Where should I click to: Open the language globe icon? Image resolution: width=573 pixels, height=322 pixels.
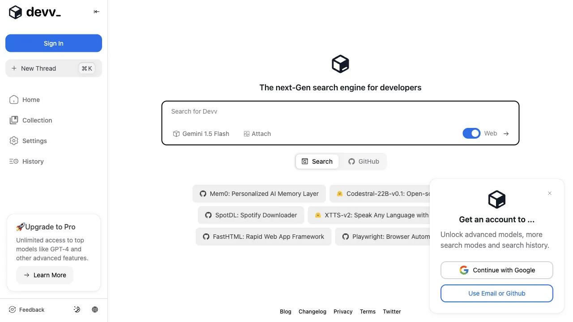coord(95,309)
